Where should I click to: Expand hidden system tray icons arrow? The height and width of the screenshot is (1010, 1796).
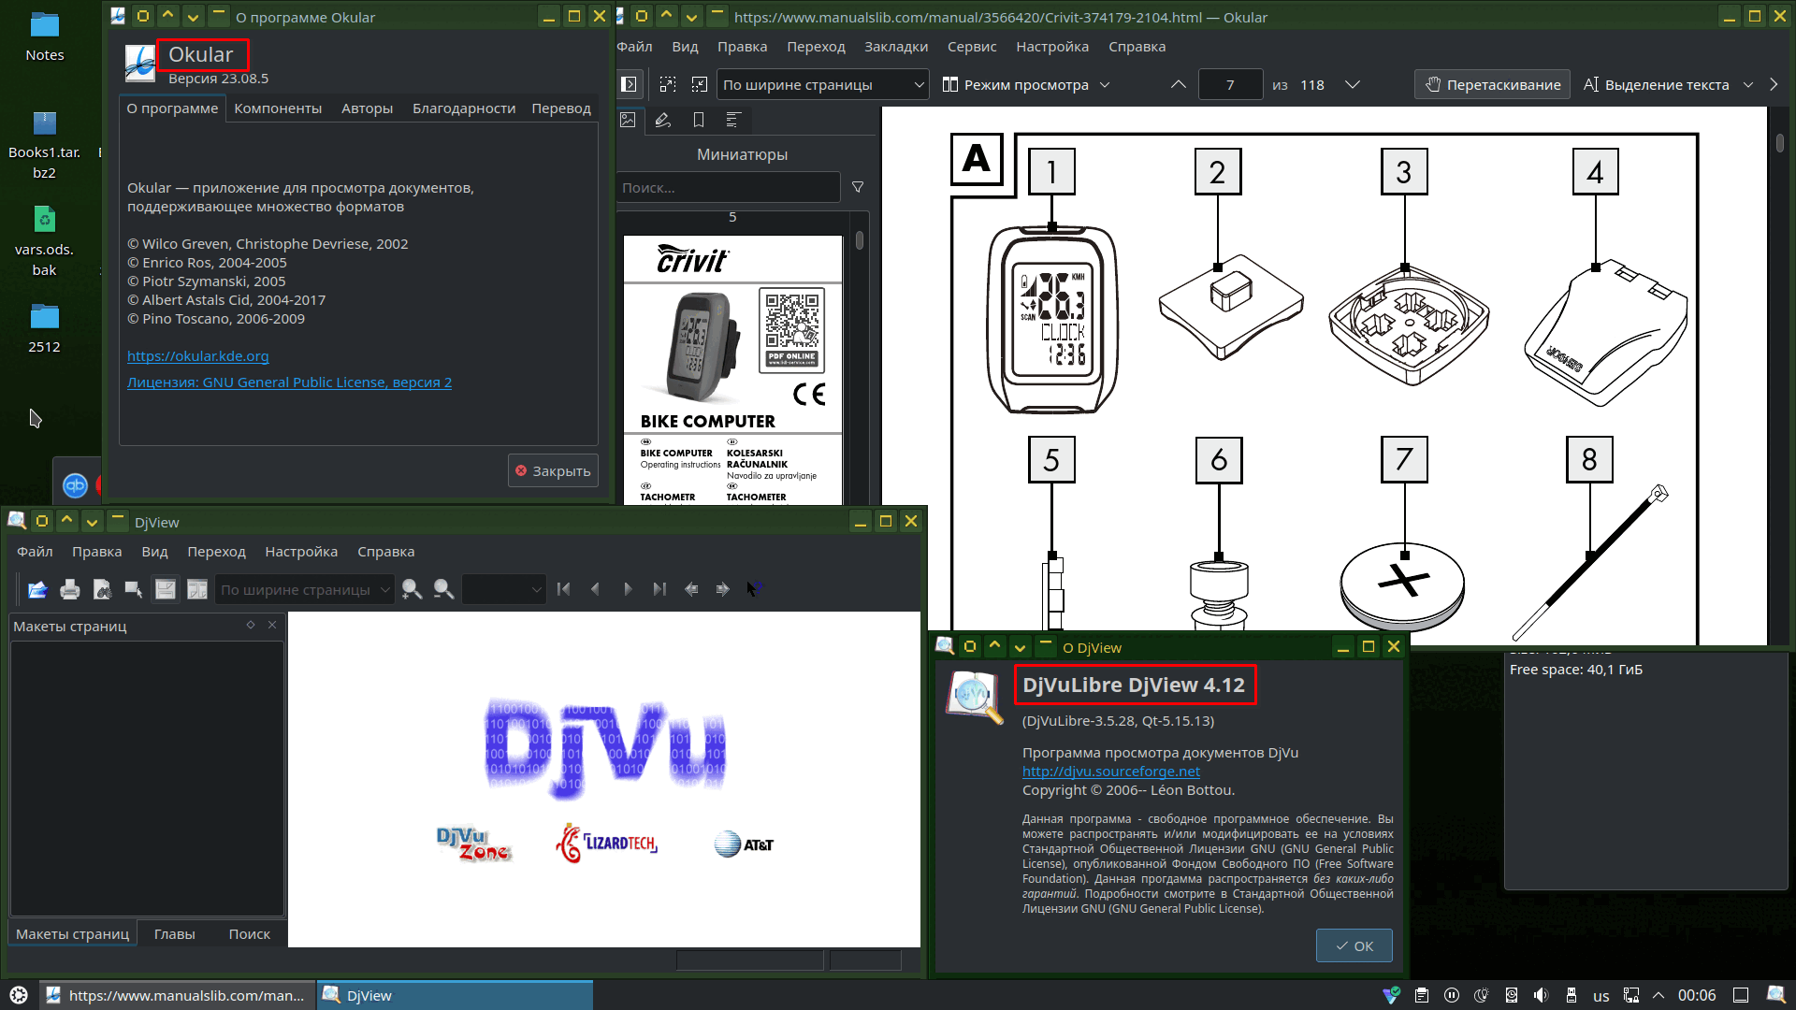(1658, 995)
